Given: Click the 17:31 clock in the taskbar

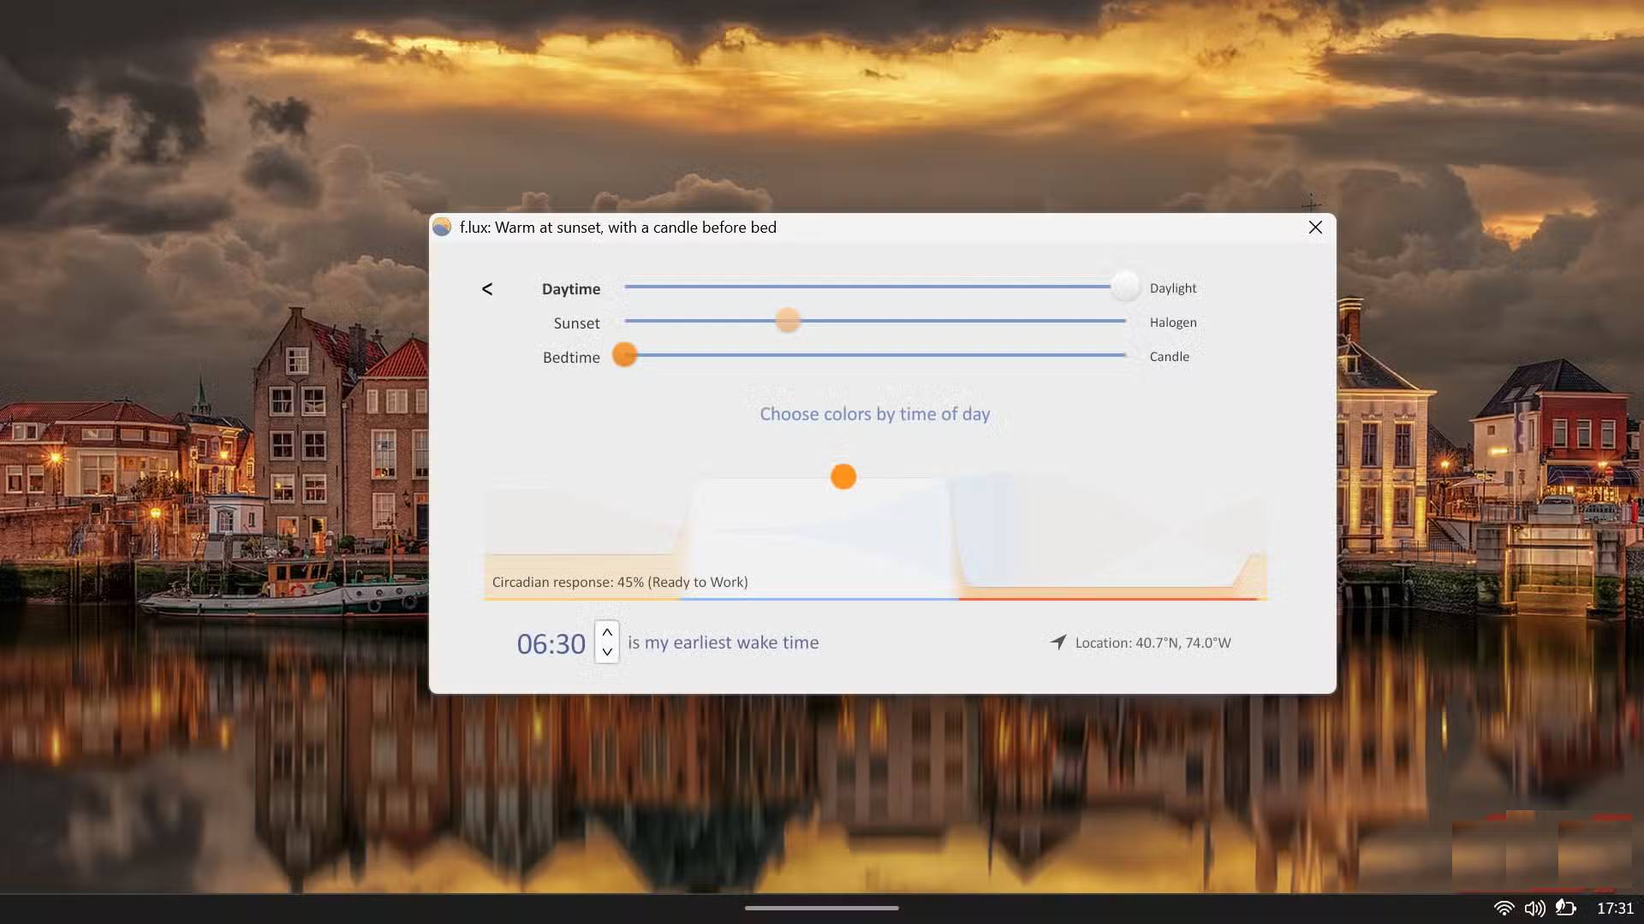Looking at the screenshot, I should click(1613, 909).
